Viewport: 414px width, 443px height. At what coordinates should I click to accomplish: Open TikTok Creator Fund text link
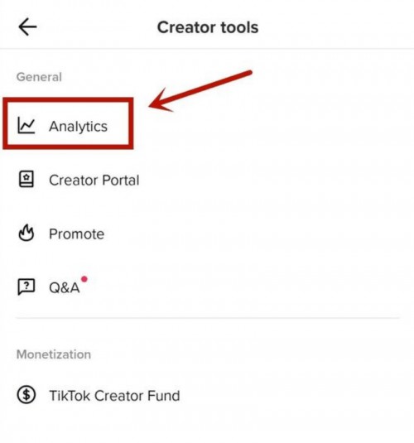point(114,396)
